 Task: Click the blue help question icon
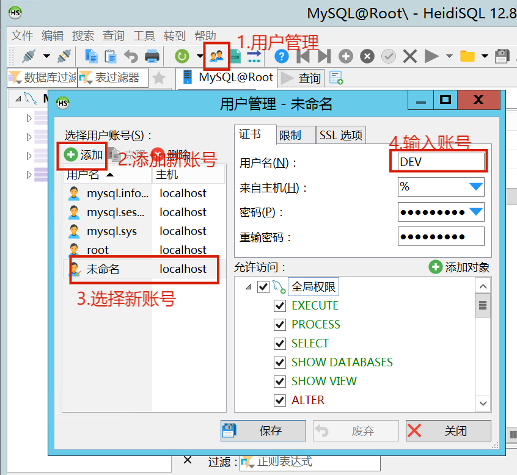(281, 56)
